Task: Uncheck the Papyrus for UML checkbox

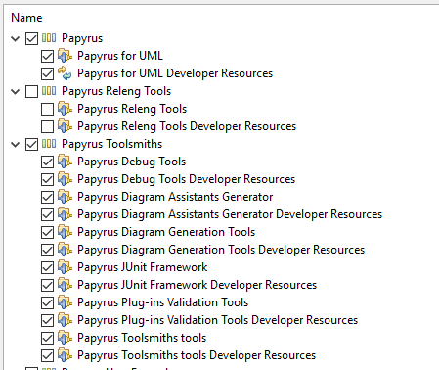Action: coord(47,57)
